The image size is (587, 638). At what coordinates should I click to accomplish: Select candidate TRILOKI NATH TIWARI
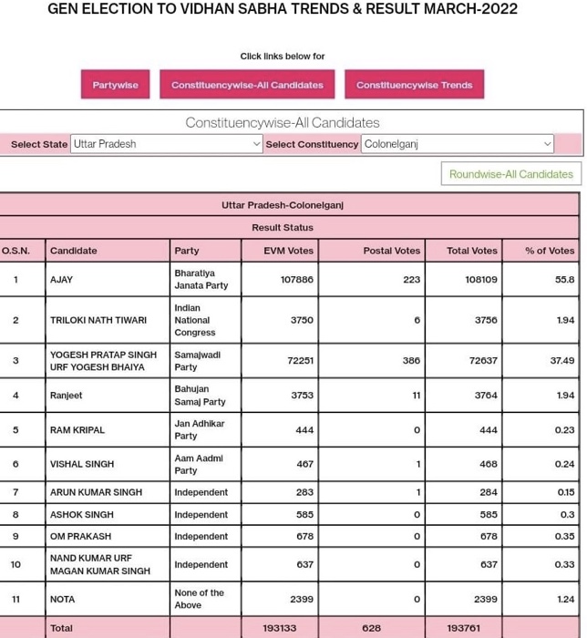click(98, 320)
